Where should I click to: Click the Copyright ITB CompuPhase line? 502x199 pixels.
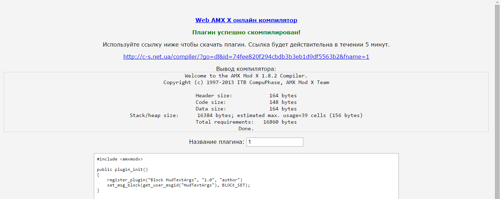pos(246,82)
